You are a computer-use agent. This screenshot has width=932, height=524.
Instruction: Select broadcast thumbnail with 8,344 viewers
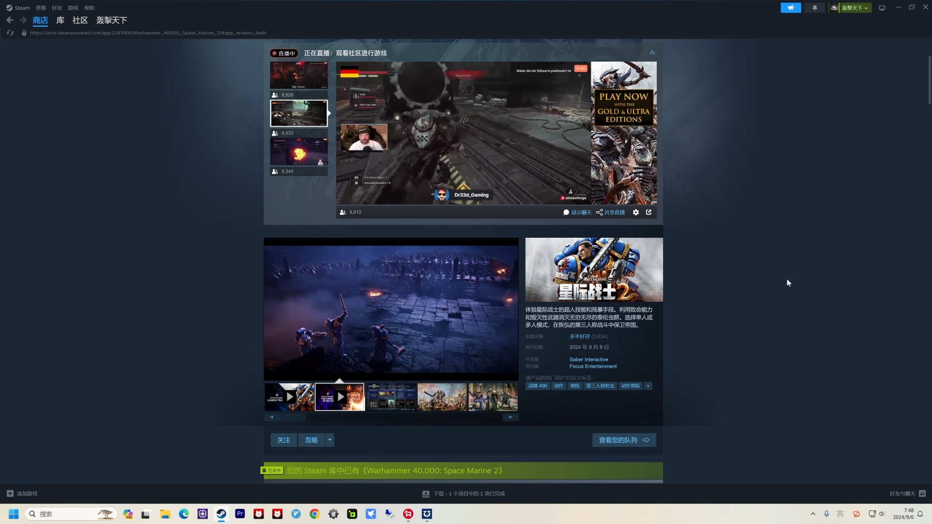299,152
